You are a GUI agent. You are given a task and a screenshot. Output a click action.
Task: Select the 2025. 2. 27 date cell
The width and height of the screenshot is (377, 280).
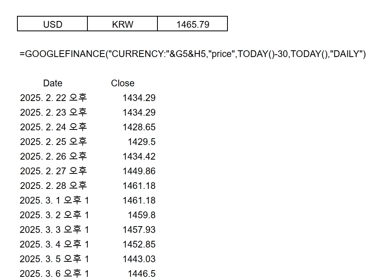point(53,171)
